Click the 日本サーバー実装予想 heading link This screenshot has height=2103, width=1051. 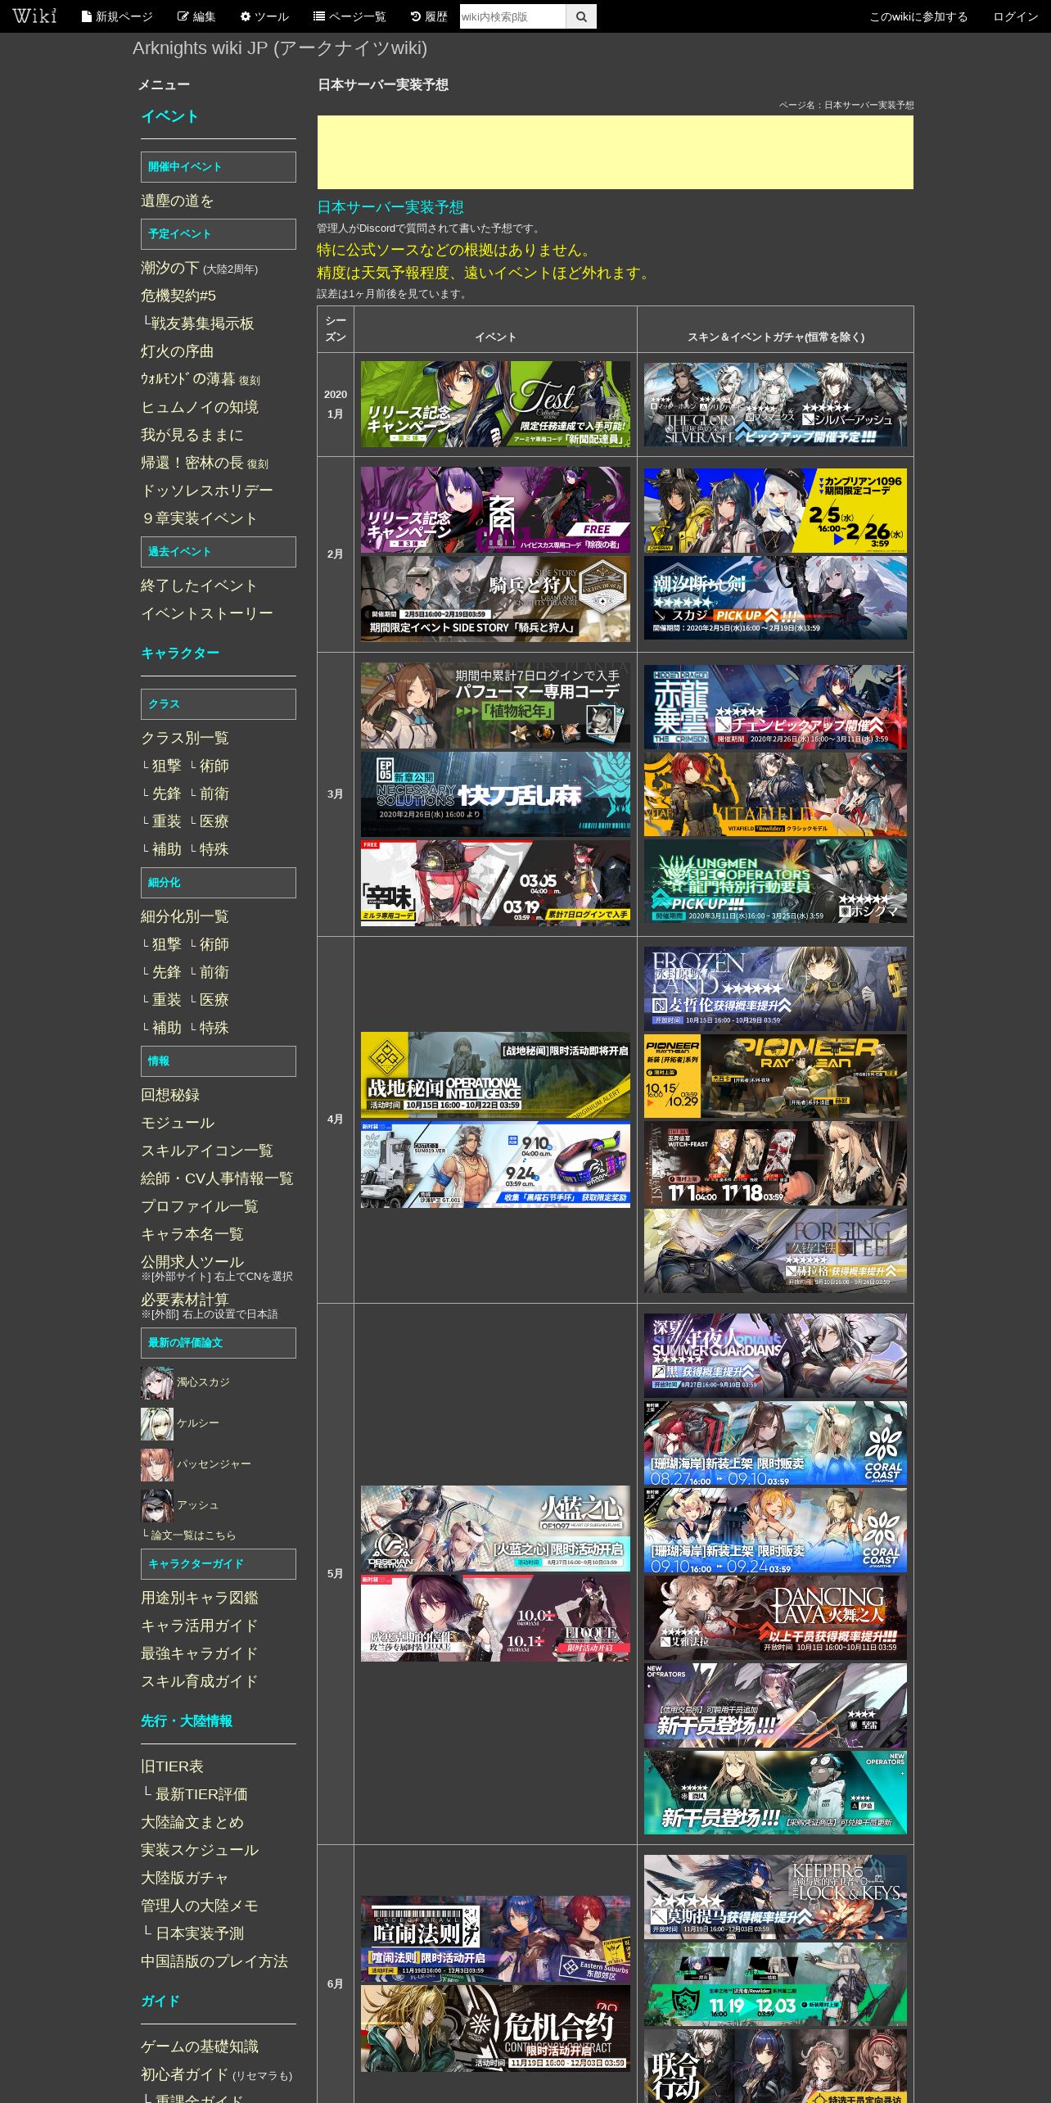pos(390,207)
